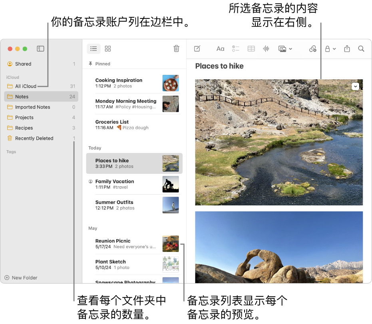Viewport: 372px width, 324px height.
Task: Click the Places to hike title
Action: [219, 66]
